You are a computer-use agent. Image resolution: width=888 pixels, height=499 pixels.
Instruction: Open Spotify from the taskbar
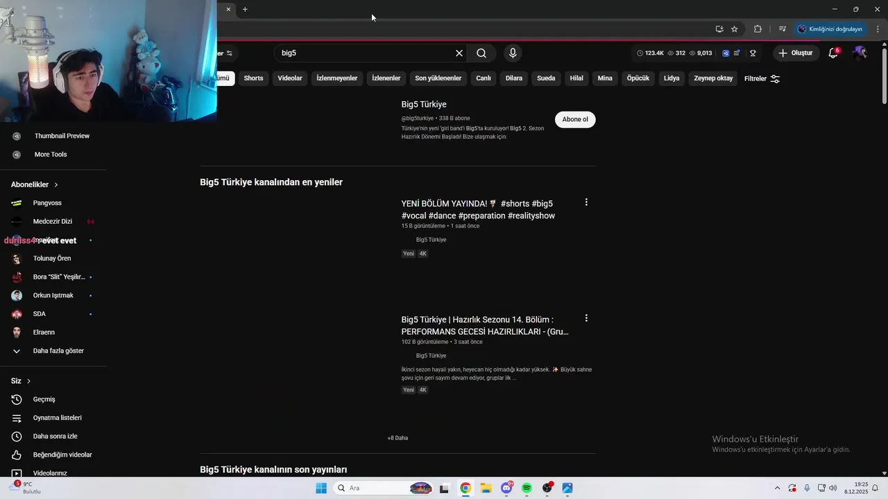[527, 488]
